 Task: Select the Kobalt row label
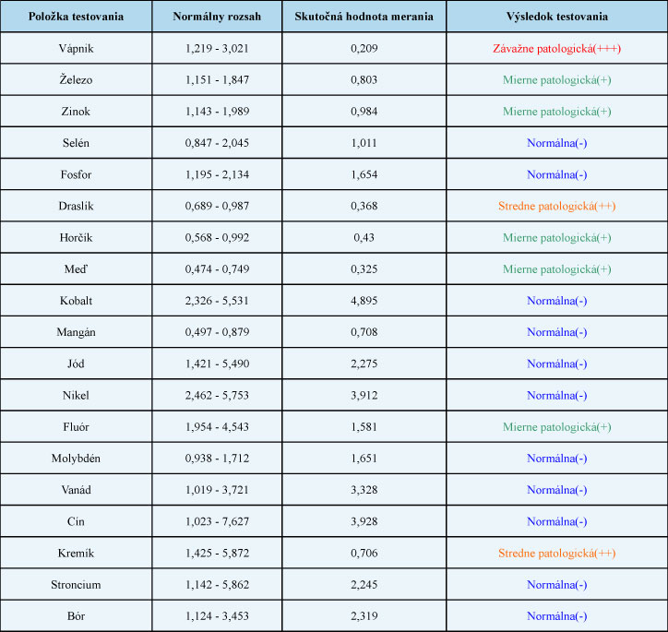[76, 301]
